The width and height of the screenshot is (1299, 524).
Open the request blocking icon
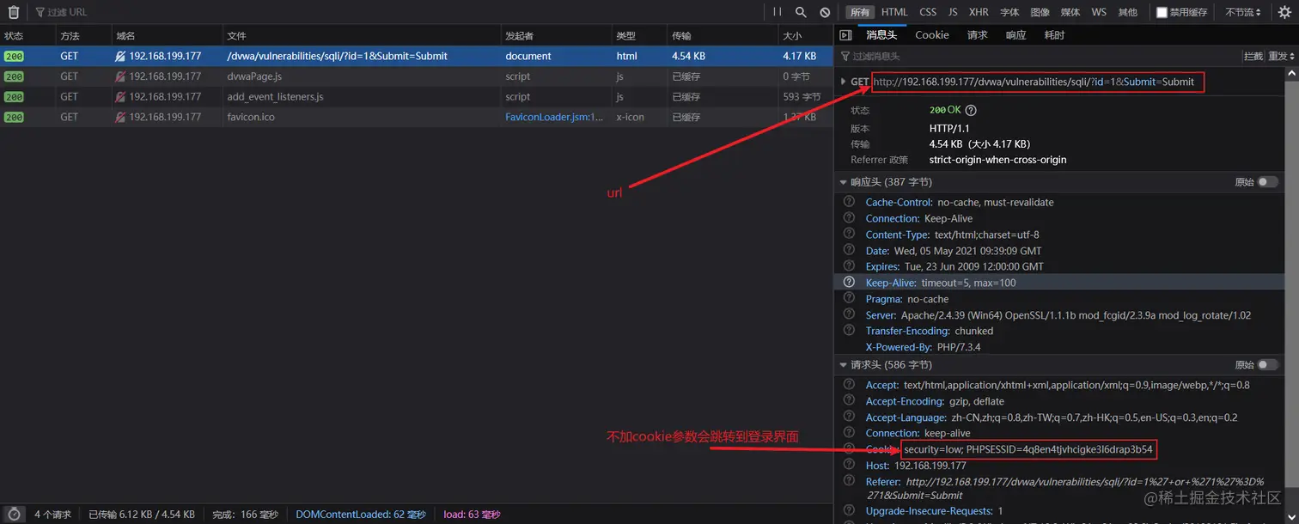tap(825, 12)
